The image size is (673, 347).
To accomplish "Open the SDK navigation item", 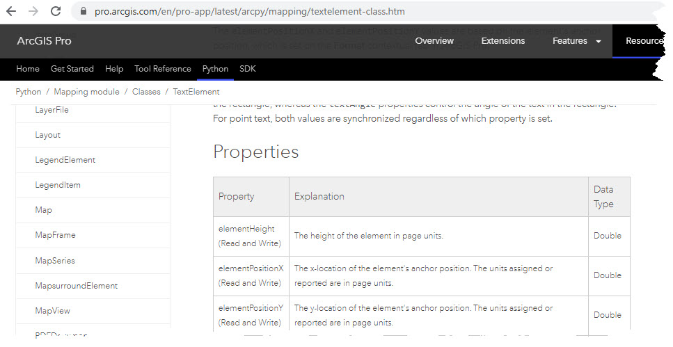I will point(248,69).
